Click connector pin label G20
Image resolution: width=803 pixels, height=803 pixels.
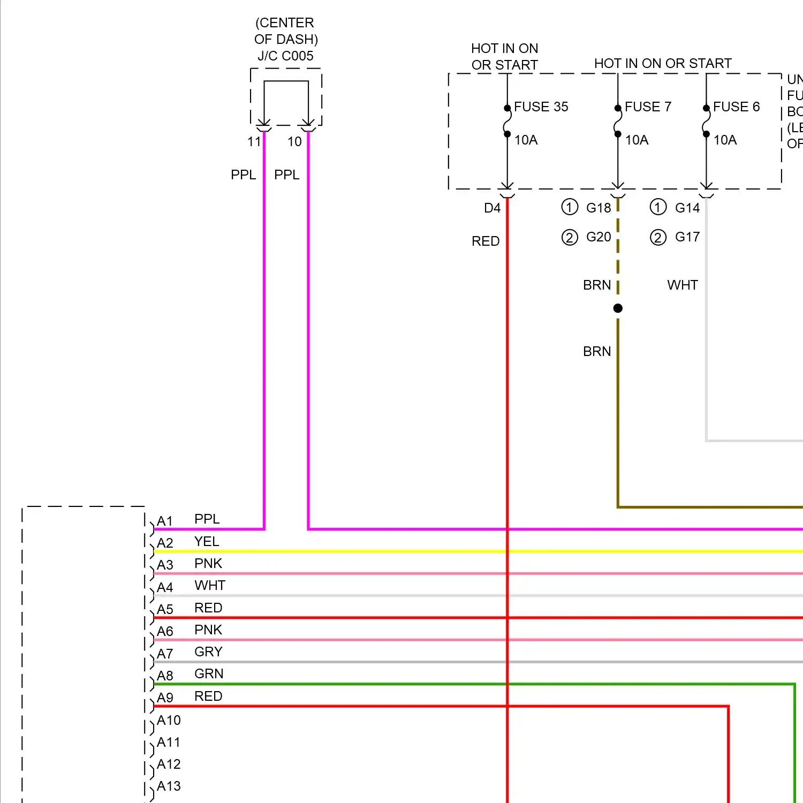coord(599,237)
